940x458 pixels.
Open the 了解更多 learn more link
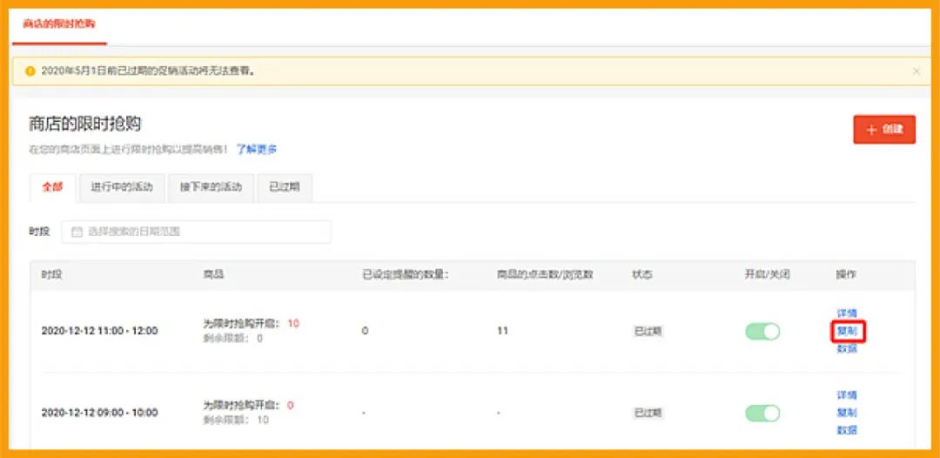pyautogui.click(x=257, y=149)
